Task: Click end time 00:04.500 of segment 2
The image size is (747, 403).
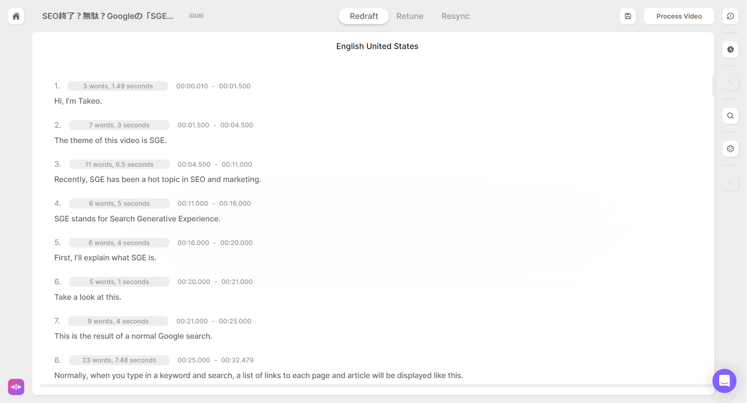Action: click(237, 125)
